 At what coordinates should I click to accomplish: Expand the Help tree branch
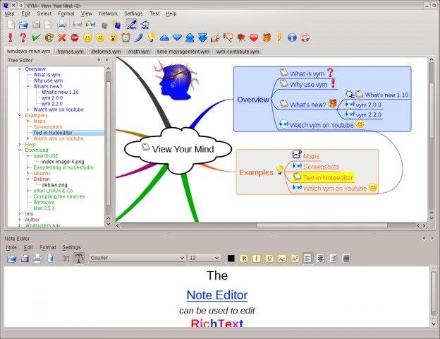click(20, 144)
